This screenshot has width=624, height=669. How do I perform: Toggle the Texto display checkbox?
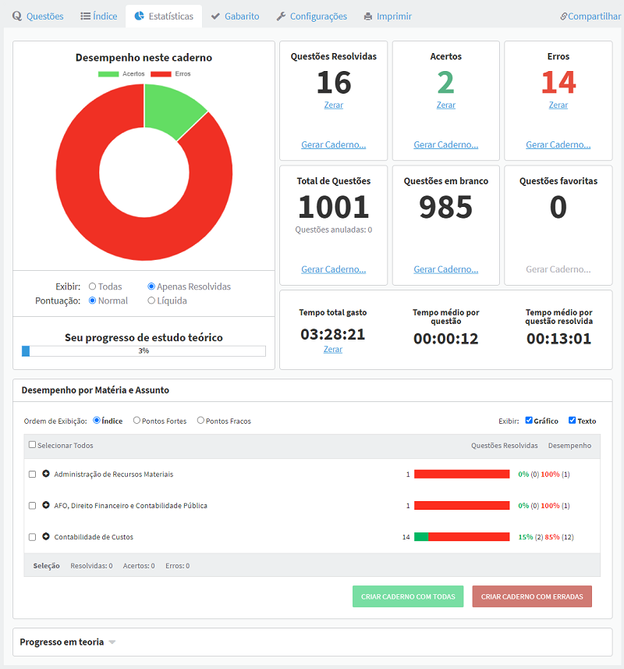(573, 420)
